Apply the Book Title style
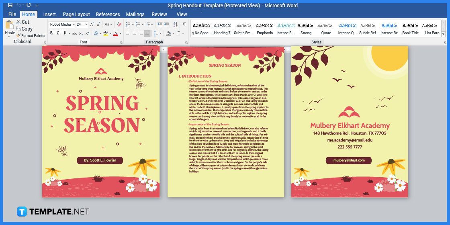The image size is (450, 225). coord(410,29)
